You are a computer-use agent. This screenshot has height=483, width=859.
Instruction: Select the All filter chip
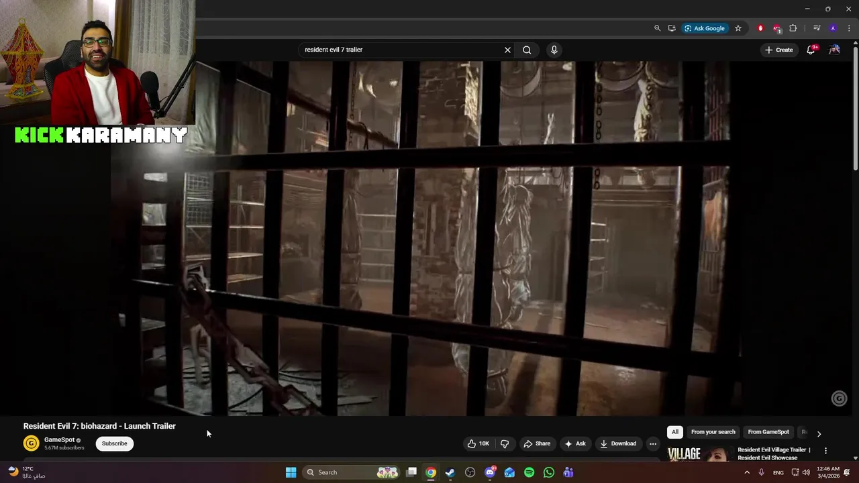(x=675, y=432)
